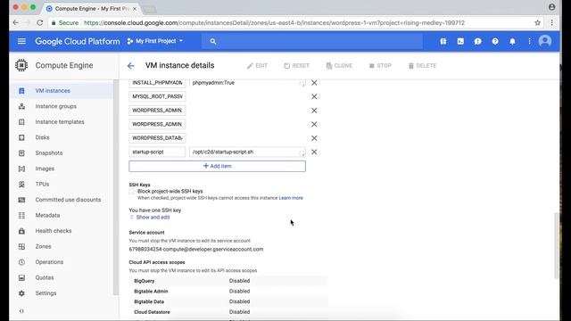Open the user account avatar
The image size is (571, 321).
pyautogui.click(x=545, y=41)
